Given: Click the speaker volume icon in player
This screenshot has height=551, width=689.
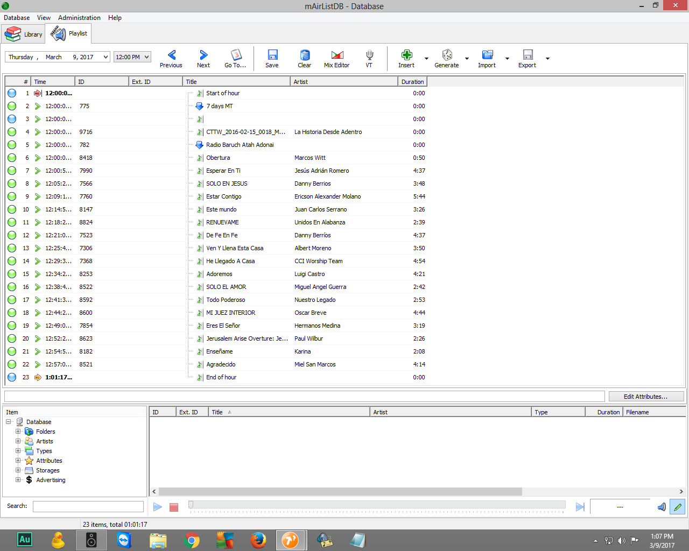Looking at the screenshot, I should [x=662, y=507].
